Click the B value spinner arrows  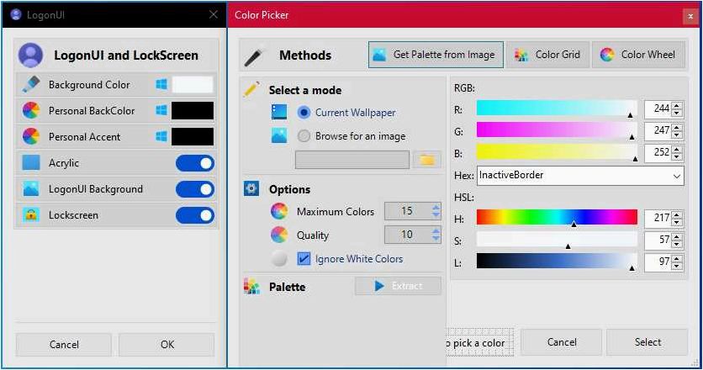point(677,153)
